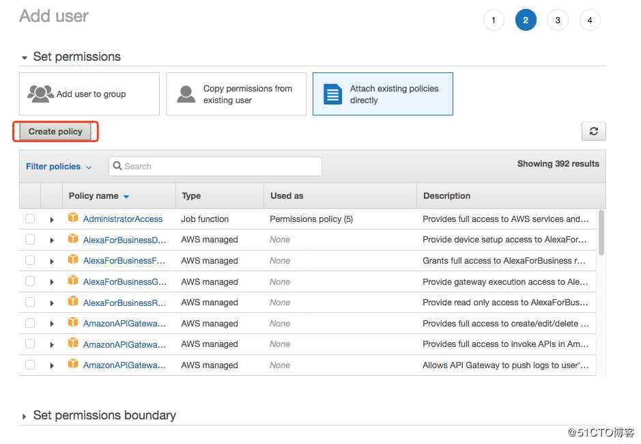Screen dimensions: 641x444
Task: Click the group people icon on Add user to group
Action: tap(40, 94)
